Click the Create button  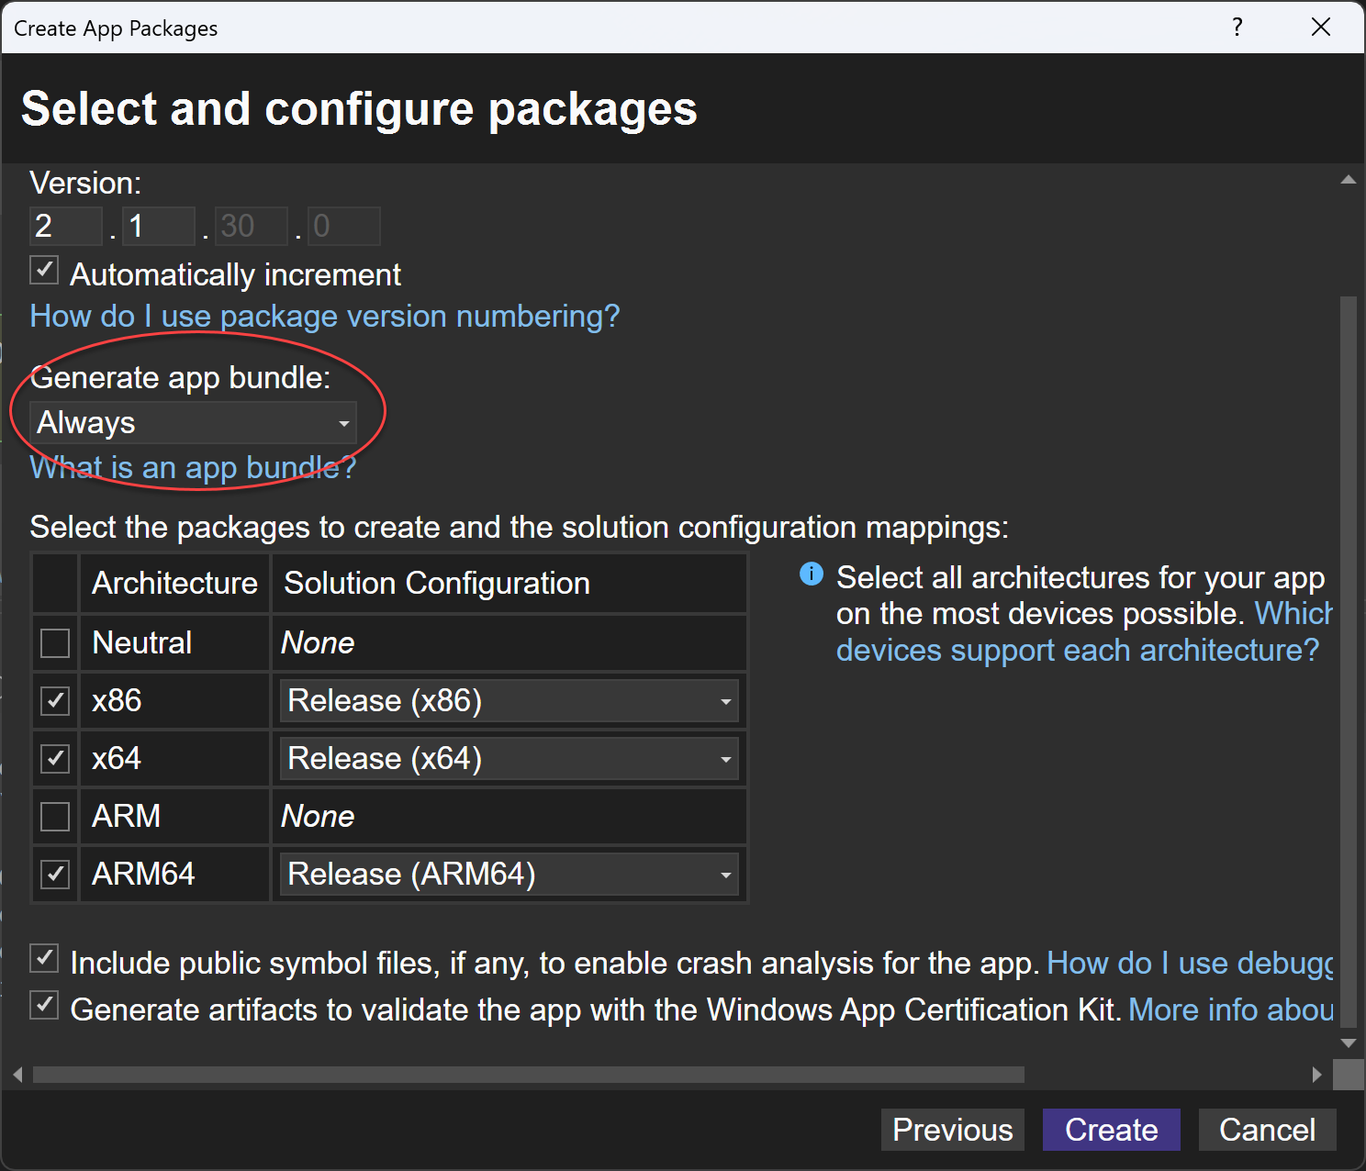click(1111, 1130)
